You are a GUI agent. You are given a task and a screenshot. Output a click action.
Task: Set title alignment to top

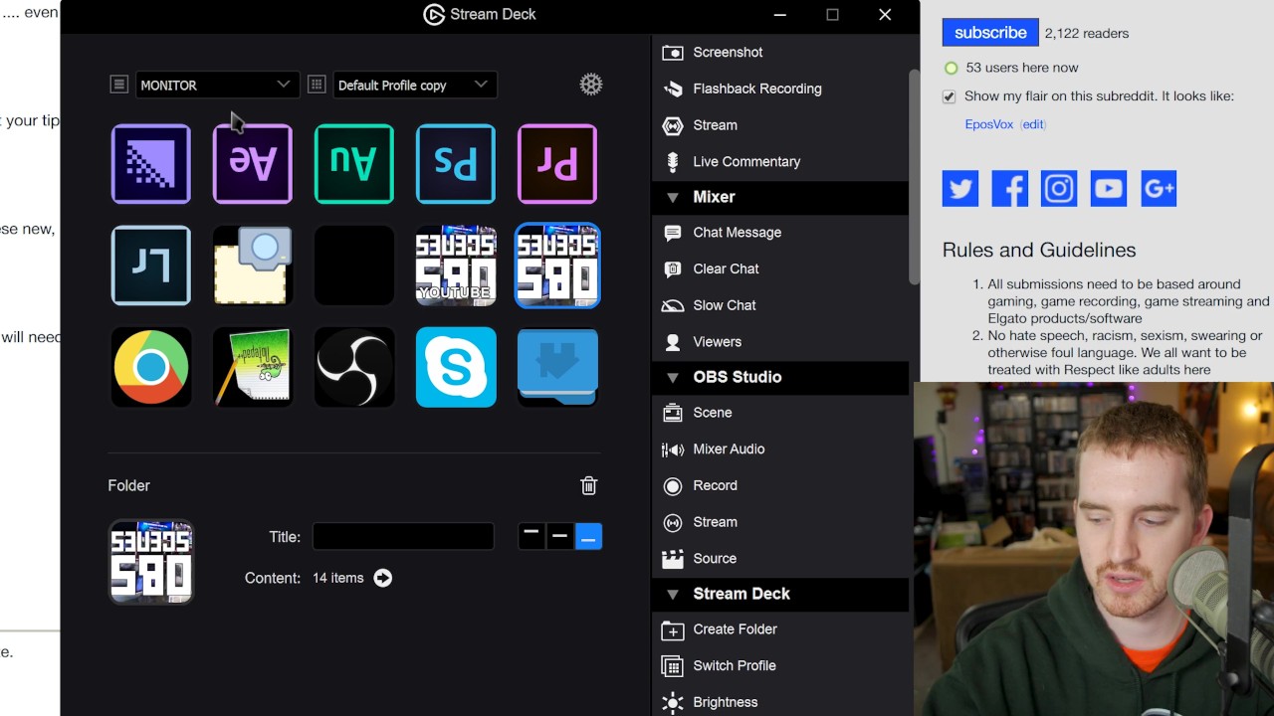click(x=531, y=537)
